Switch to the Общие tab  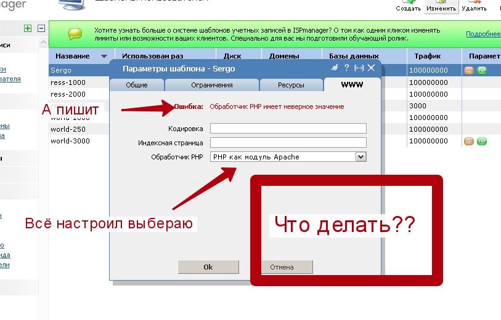click(x=136, y=85)
